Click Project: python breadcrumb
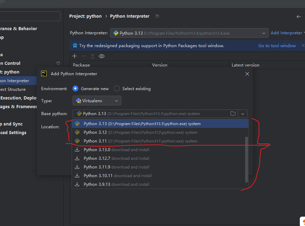The width and height of the screenshot is (305, 226). pos(85,16)
